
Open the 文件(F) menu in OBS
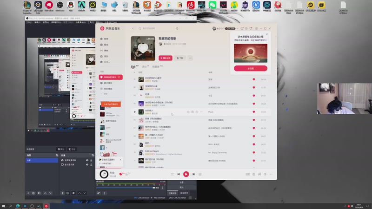[x=29, y=22]
